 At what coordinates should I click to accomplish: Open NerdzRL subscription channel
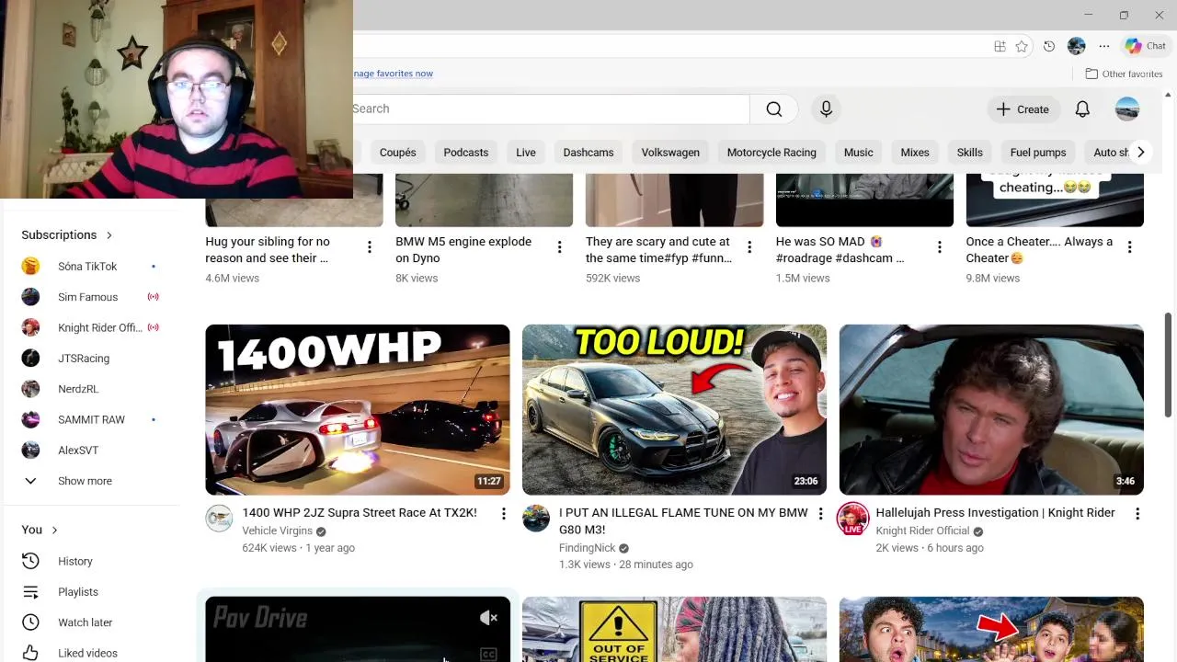point(91,389)
